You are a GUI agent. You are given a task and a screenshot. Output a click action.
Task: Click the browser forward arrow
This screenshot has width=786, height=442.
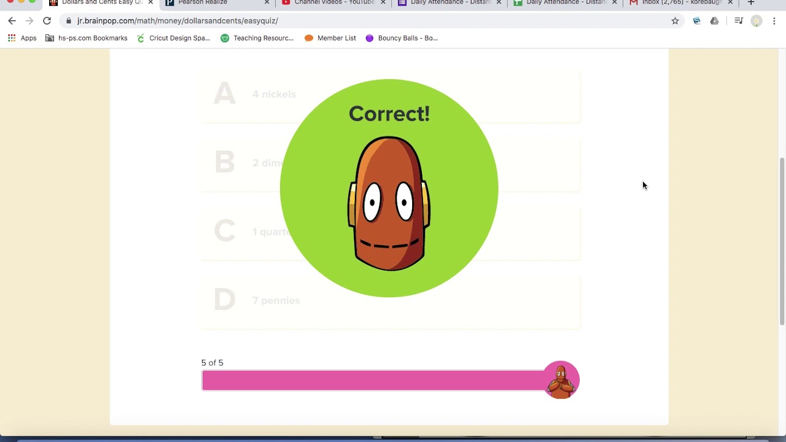tap(29, 21)
